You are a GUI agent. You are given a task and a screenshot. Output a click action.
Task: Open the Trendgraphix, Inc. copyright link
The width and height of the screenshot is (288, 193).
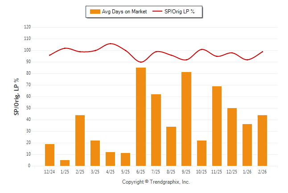156,182
